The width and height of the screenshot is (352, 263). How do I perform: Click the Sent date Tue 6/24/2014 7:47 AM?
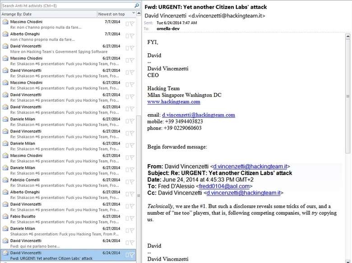176,23
